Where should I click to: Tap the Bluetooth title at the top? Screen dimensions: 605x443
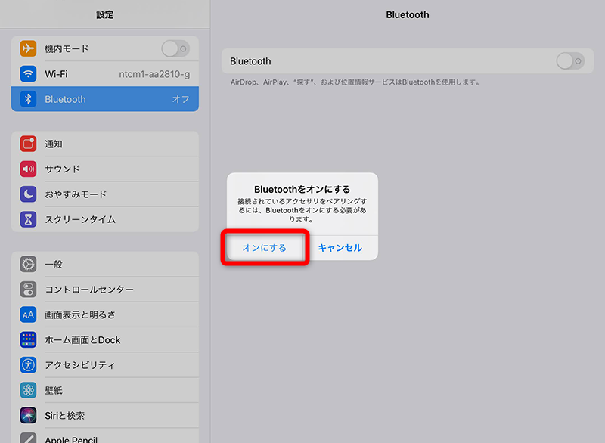(x=408, y=14)
